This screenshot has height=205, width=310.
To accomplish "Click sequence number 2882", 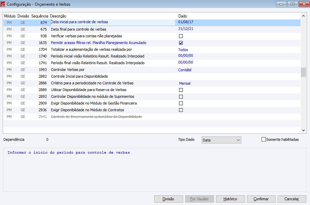I will point(43,76).
